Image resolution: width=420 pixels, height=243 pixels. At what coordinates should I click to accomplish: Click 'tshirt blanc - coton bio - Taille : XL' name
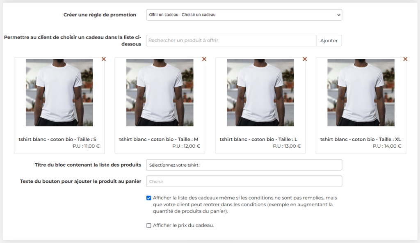[361, 139]
